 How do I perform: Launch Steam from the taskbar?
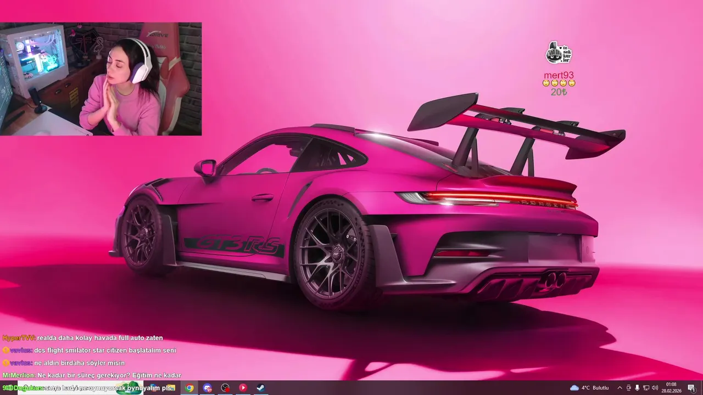coord(260,388)
